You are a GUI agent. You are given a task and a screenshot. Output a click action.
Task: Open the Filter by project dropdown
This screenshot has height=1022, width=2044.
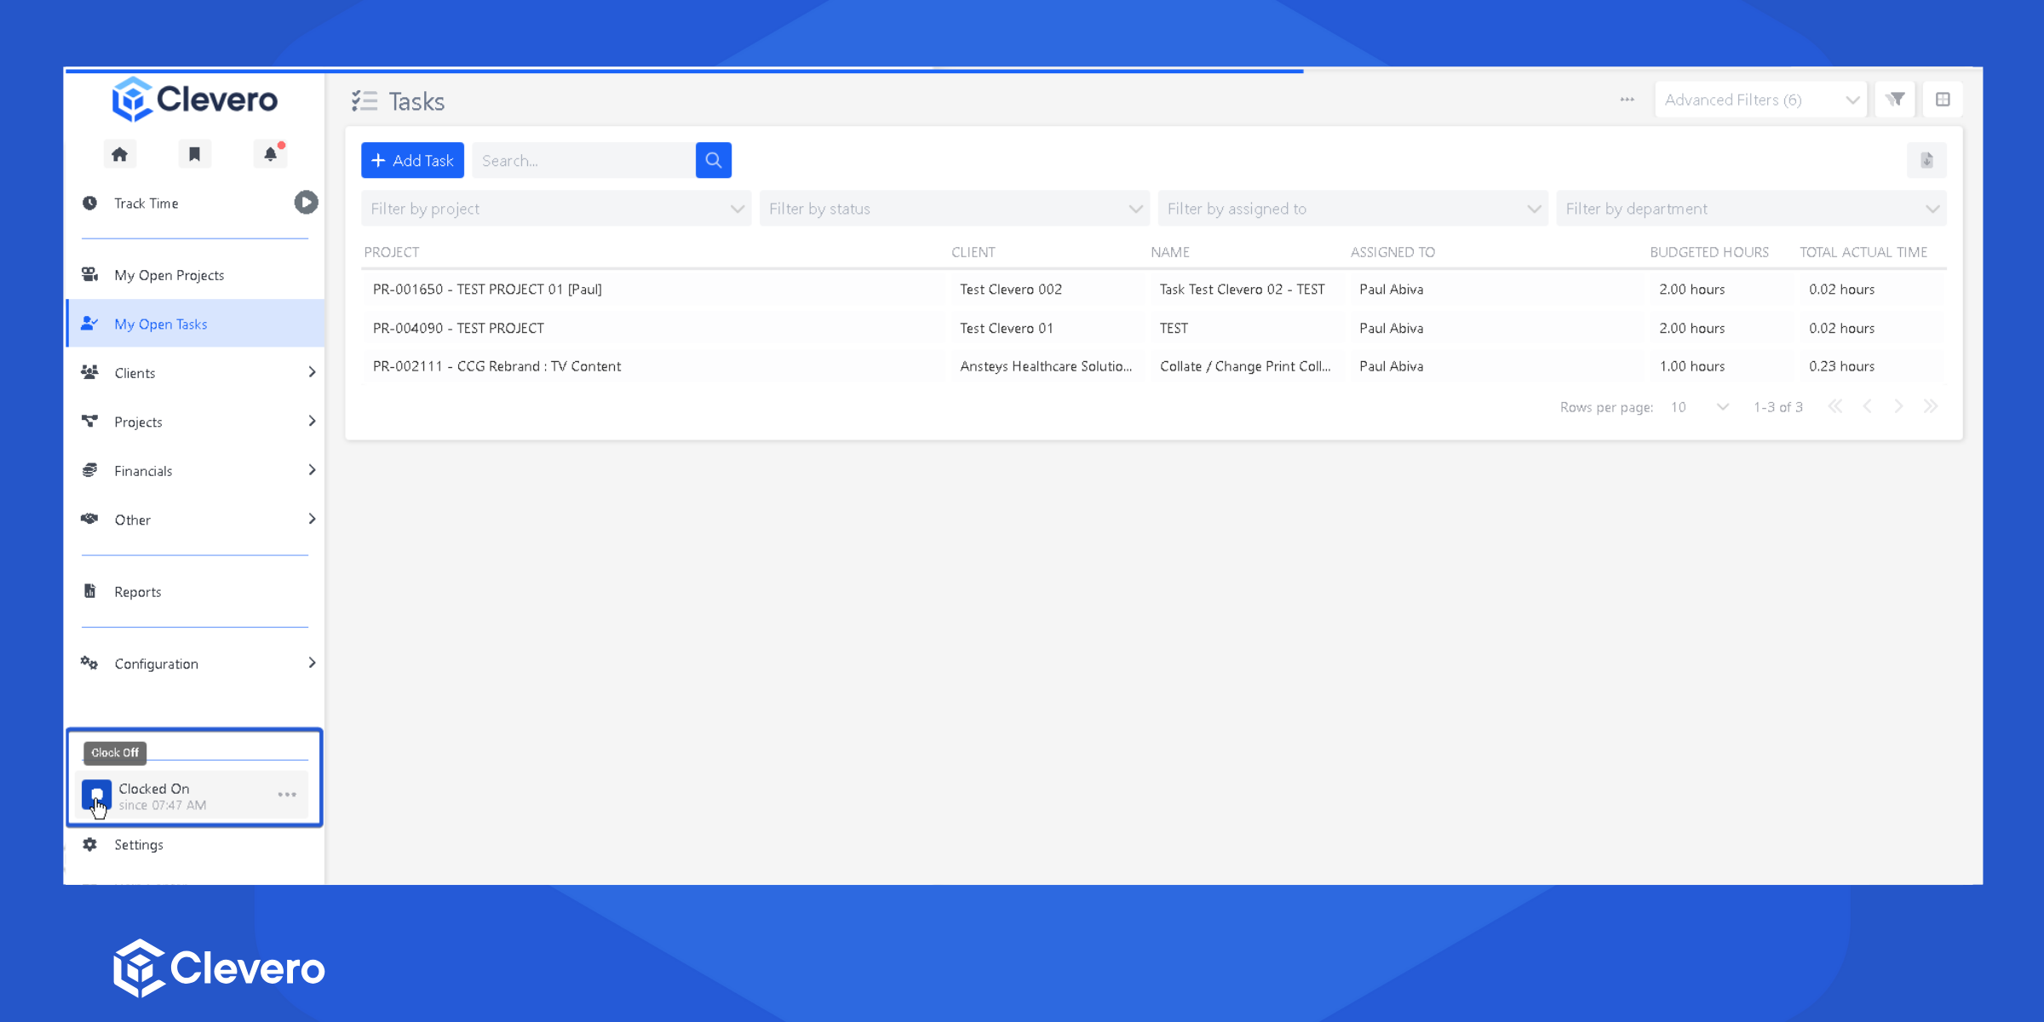click(555, 209)
